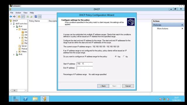
Task: Collapse the IPv4 tree node
Action: tap(14, 27)
